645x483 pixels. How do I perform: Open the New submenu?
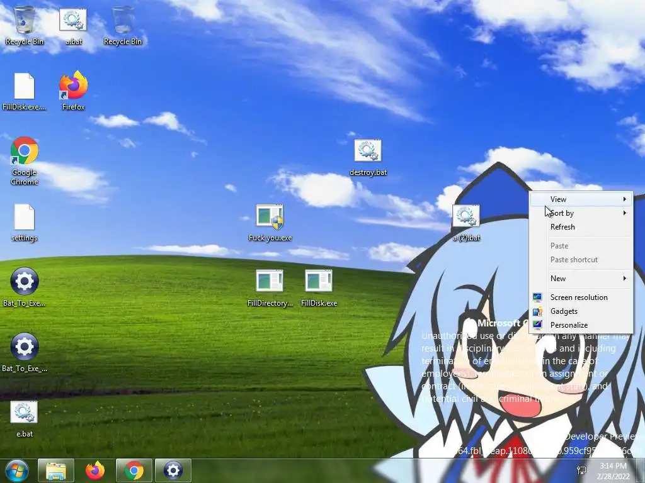tap(581, 279)
